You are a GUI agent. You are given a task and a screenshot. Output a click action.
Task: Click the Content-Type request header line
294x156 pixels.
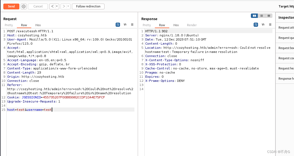pyautogui.click(x=52, y=68)
